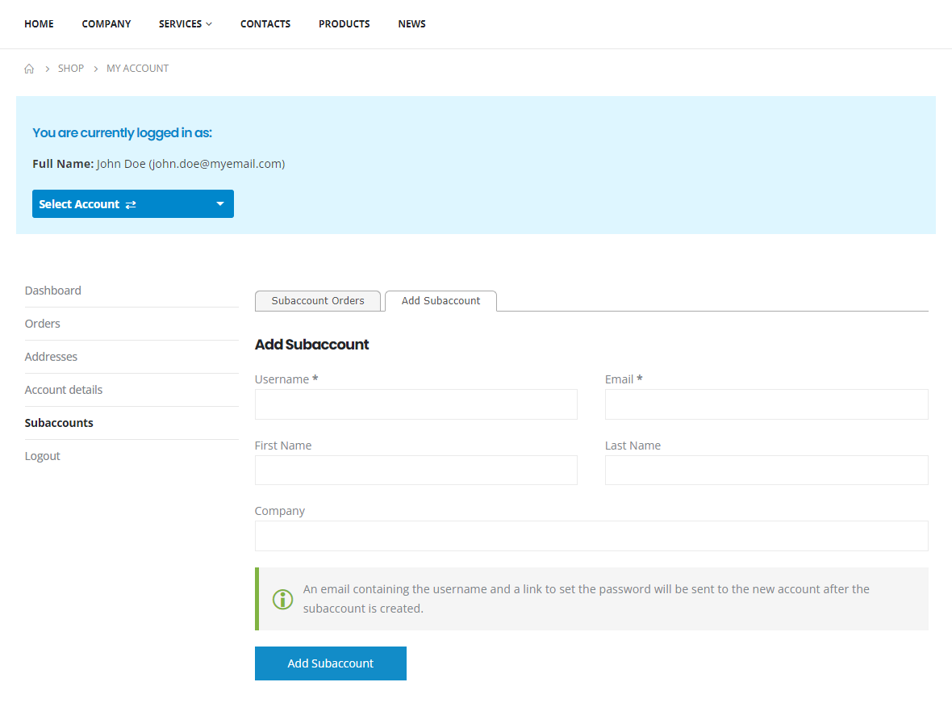Viewport: 952px width, 724px height.
Task: Click the blue Add Subaccount button
Action: pos(330,663)
